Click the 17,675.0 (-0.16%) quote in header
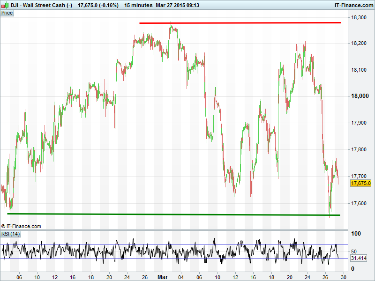Image resolution: width=375 pixels, height=281 pixels. [98, 5]
